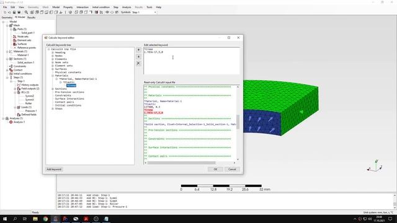
Task: Click the Mesh icon in model tree
Action: 11,25
